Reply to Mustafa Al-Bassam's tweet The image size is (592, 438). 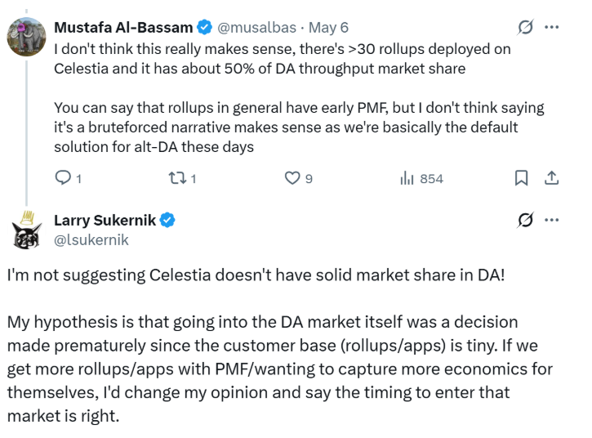coord(63,177)
